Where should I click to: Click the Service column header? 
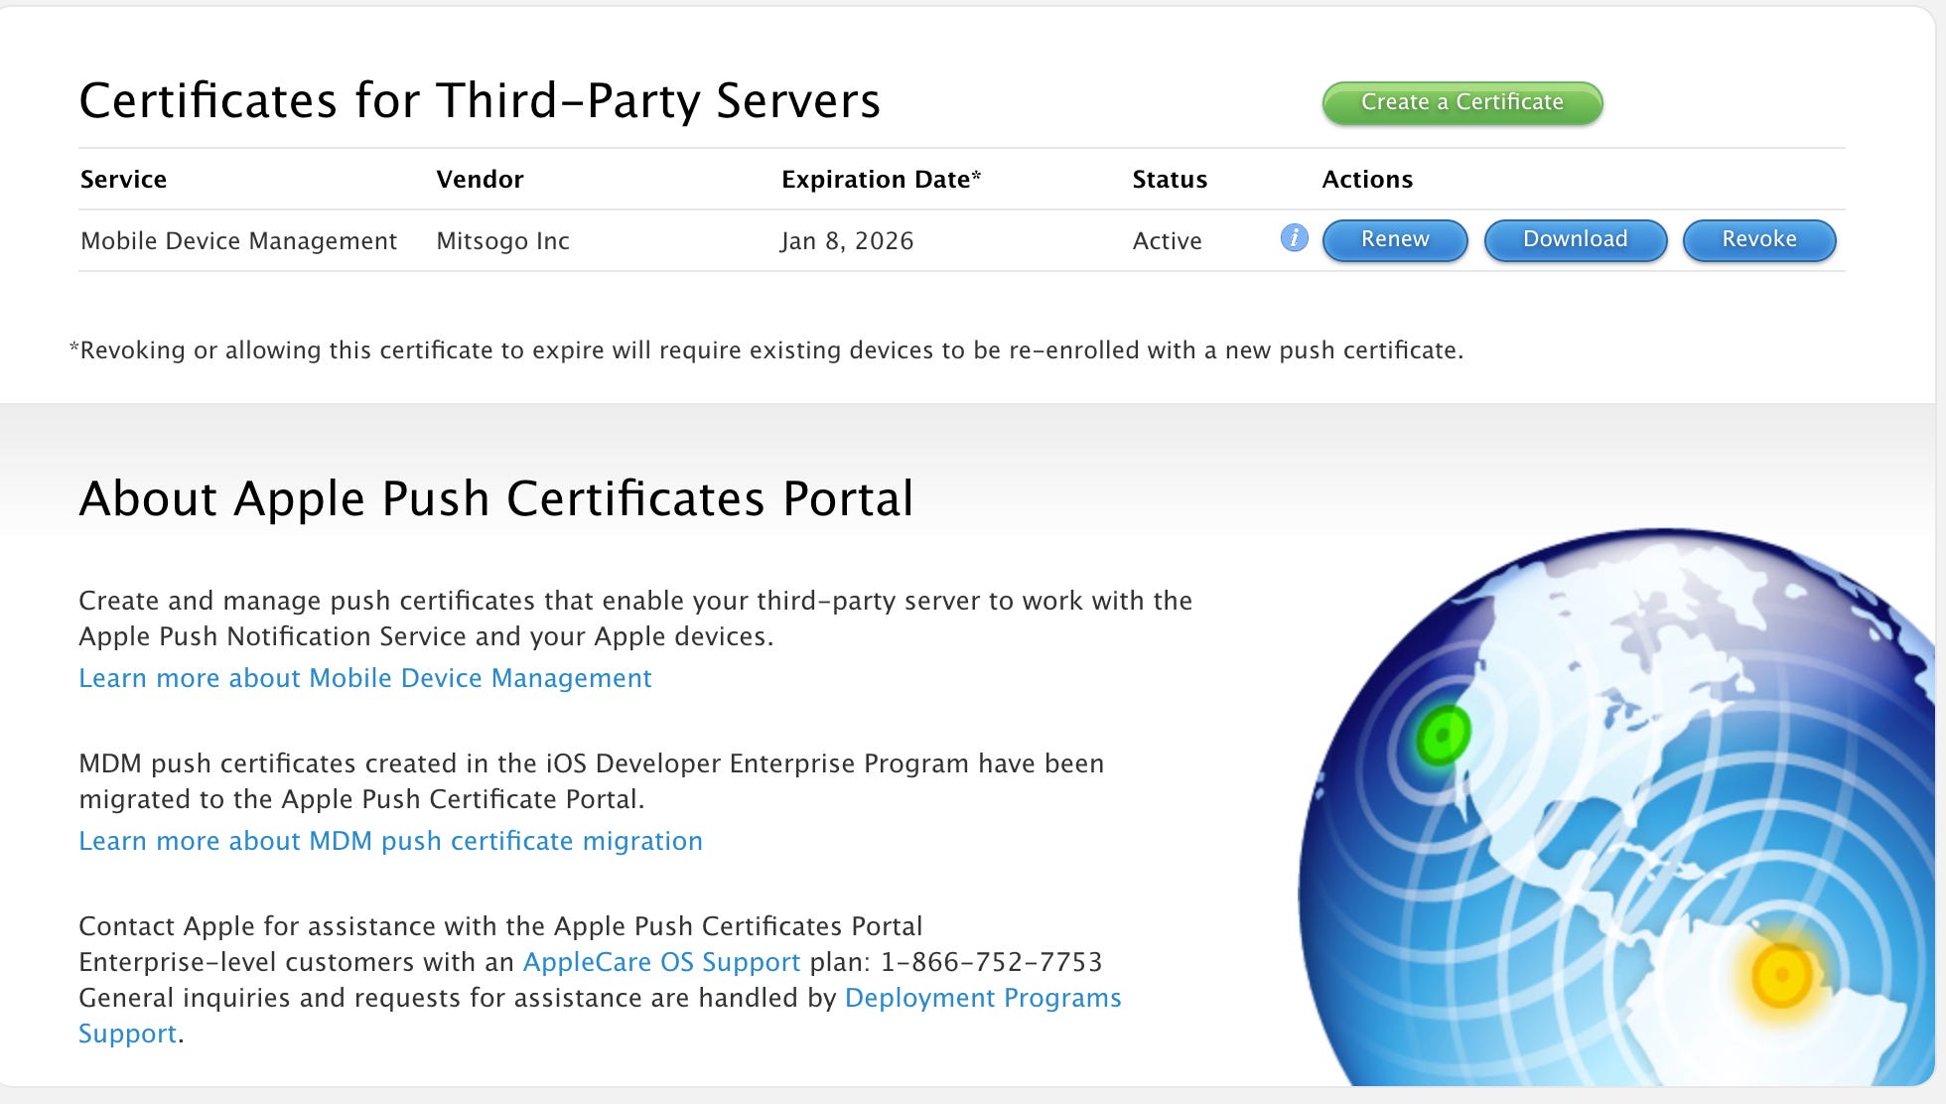(x=123, y=180)
